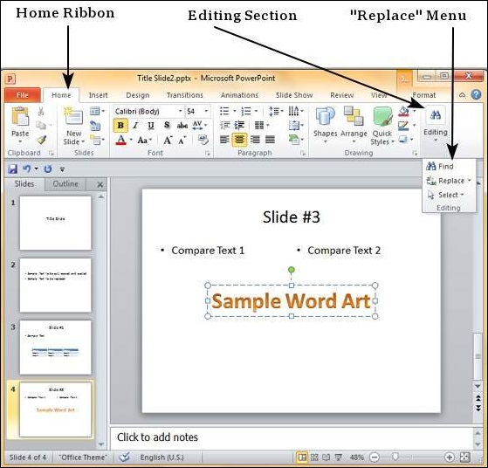The image size is (488, 468).
Task: Toggle text Shadow formatting
Action: tap(167, 126)
